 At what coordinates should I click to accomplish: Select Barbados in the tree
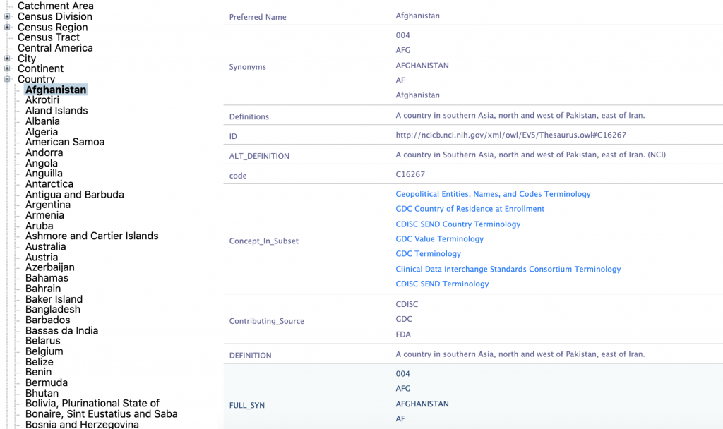[48, 320]
